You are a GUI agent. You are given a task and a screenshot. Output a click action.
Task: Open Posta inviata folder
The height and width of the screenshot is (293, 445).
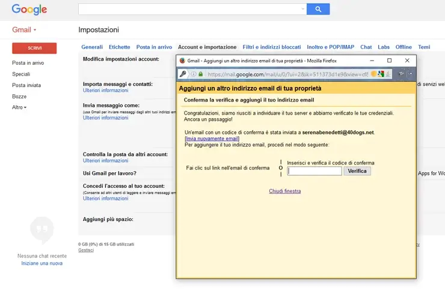point(26,85)
